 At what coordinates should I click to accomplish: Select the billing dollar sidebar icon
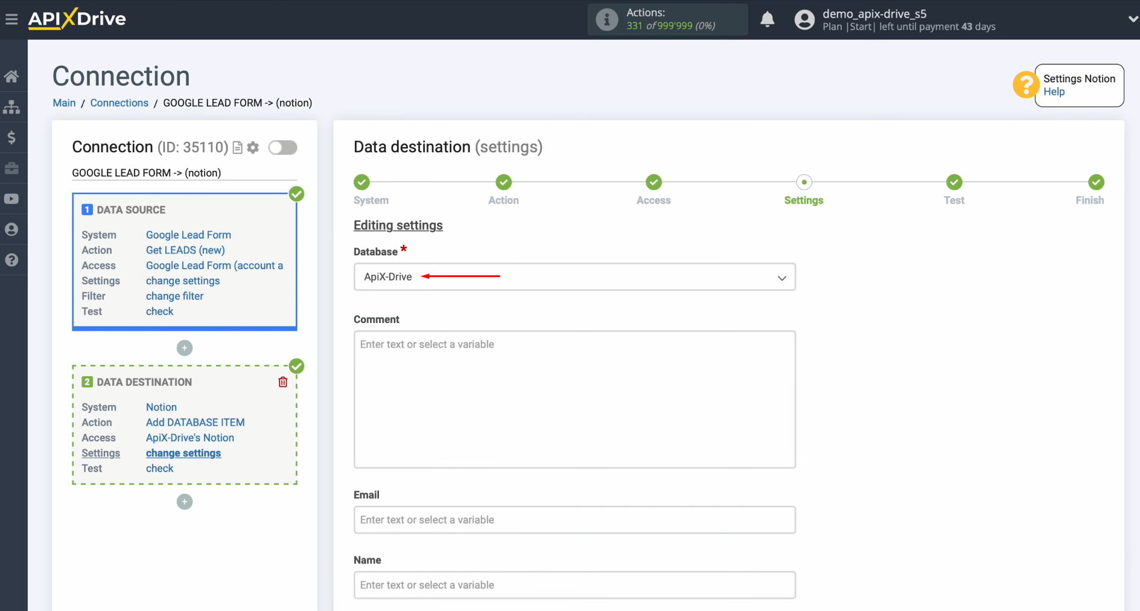point(12,138)
